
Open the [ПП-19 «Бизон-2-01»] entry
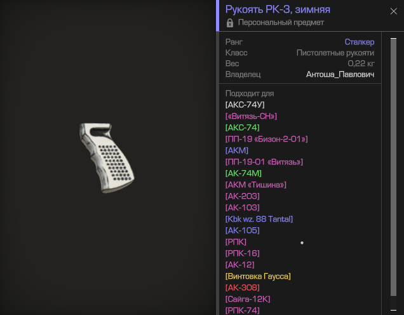[266, 139]
